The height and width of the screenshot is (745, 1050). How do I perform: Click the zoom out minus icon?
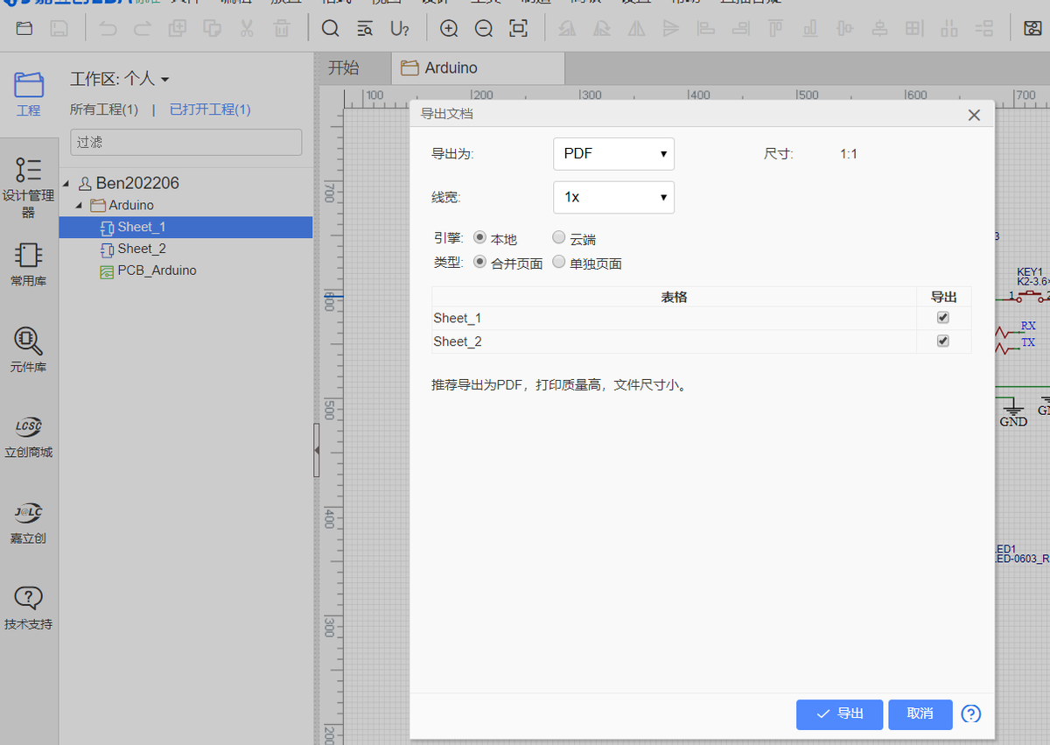tap(484, 29)
